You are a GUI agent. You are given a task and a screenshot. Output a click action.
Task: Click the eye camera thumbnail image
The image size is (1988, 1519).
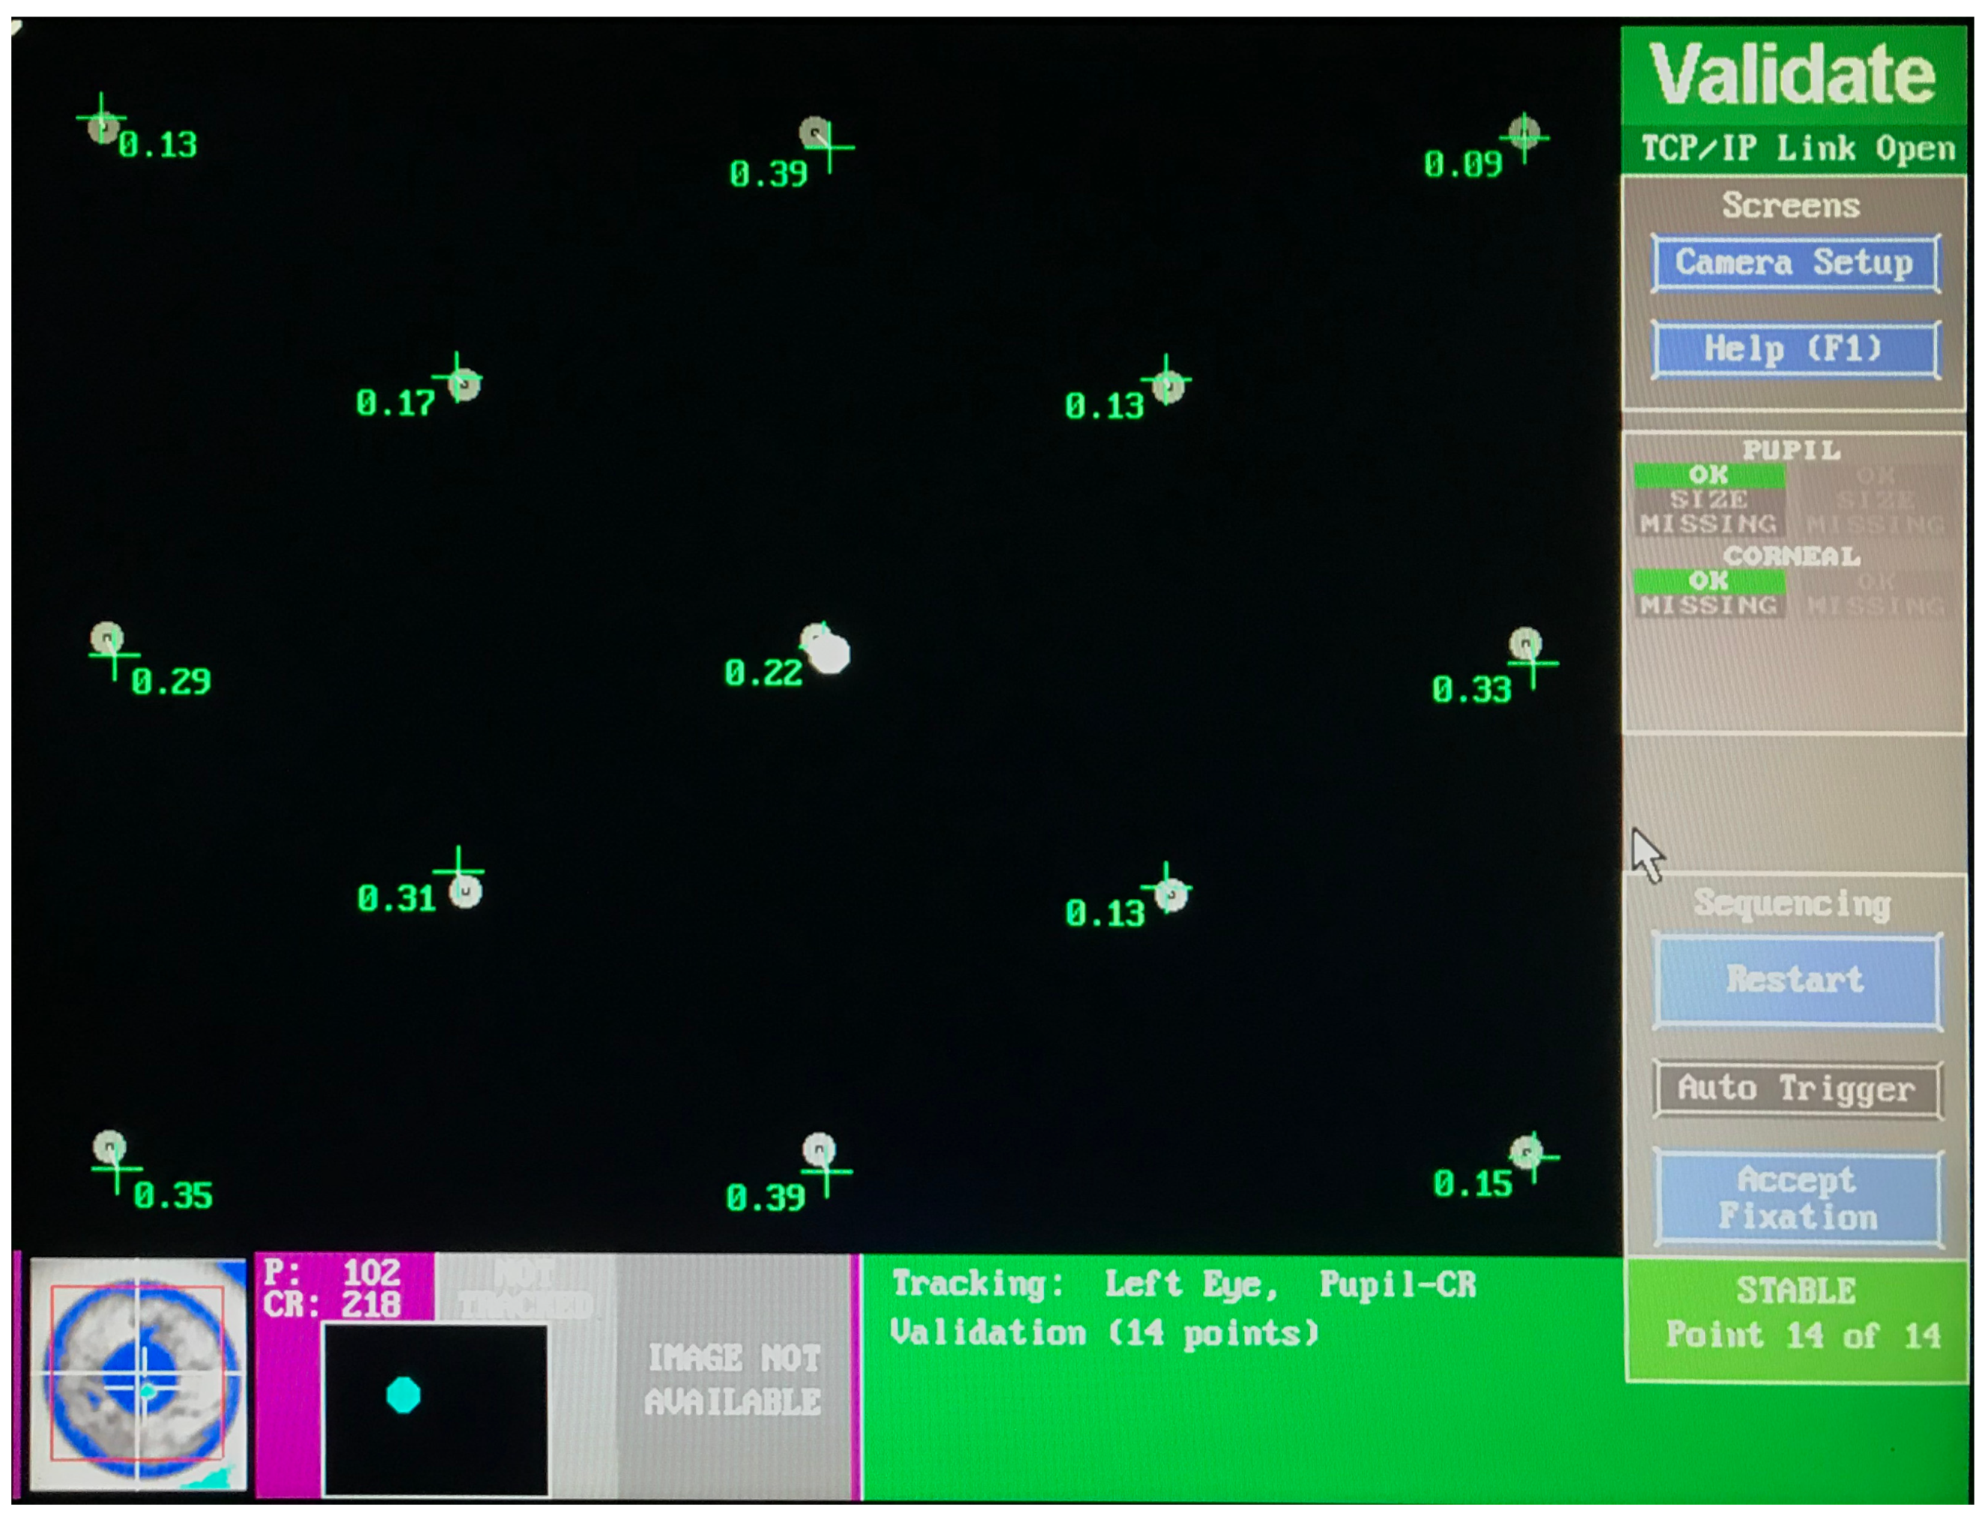pos(137,1374)
